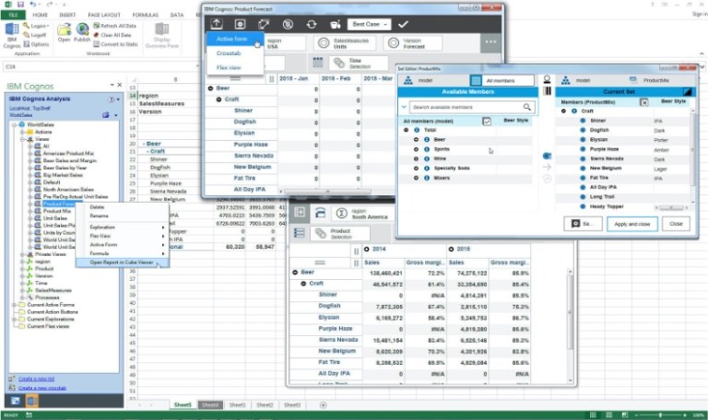This screenshot has width=708, height=420.
Task: Click Clear All Data in the ribbon
Action: pyautogui.click(x=112, y=35)
